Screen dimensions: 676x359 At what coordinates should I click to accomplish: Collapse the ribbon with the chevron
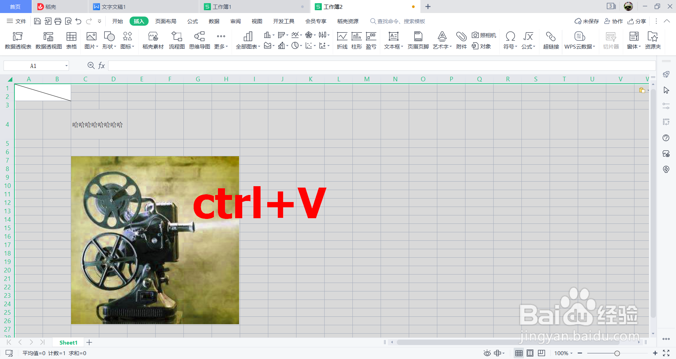point(666,21)
